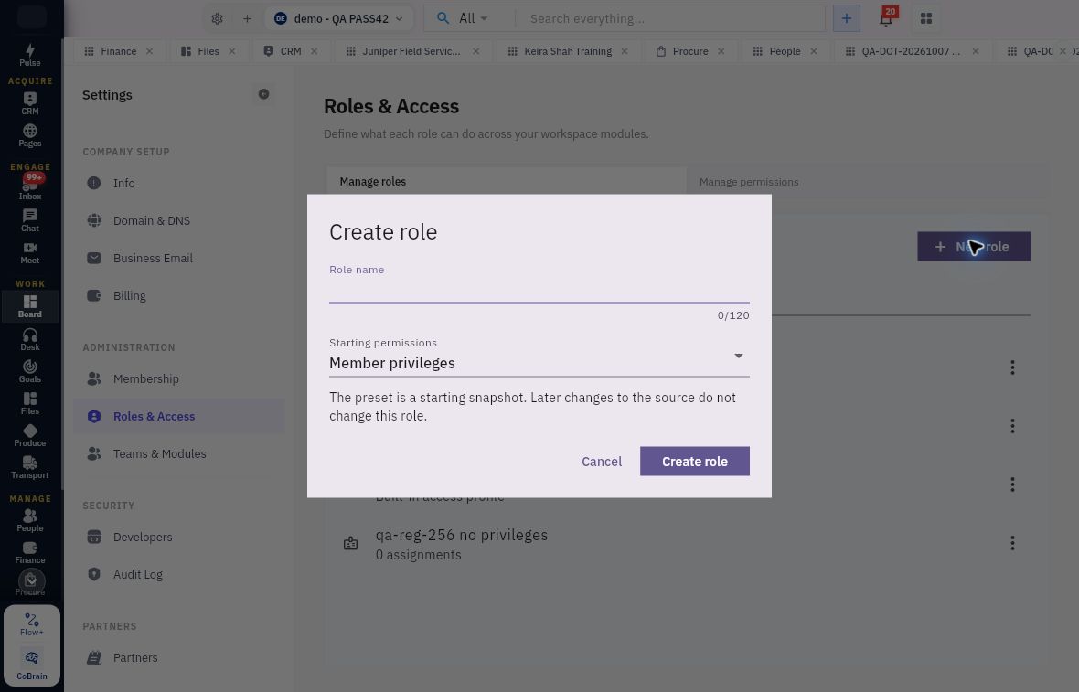Open the demo - QA PASS42 workspace dropdown
This screenshot has width=1079, height=692.
[339, 18]
